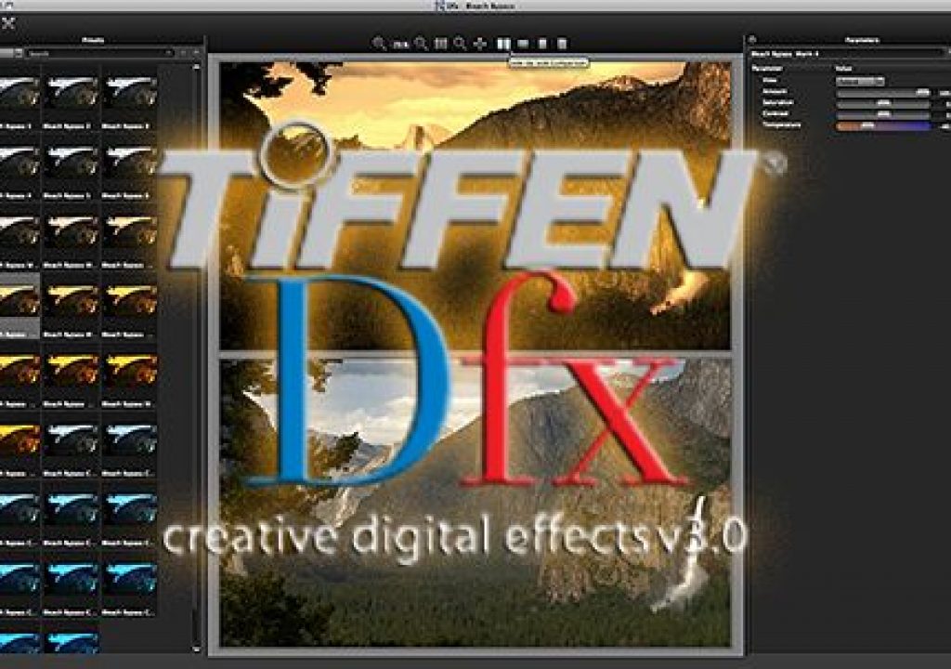Select the Bleach Bypass 6 preset thumbnail
Image resolution: width=951 pixels, height=669 pixels.
(x=130, y=162)
